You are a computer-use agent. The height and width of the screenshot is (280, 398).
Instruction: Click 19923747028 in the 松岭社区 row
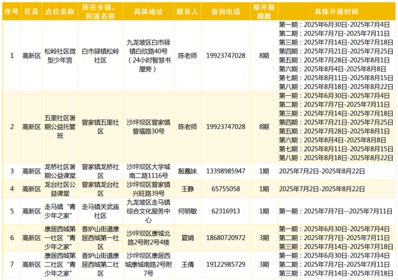coord(226,56)
